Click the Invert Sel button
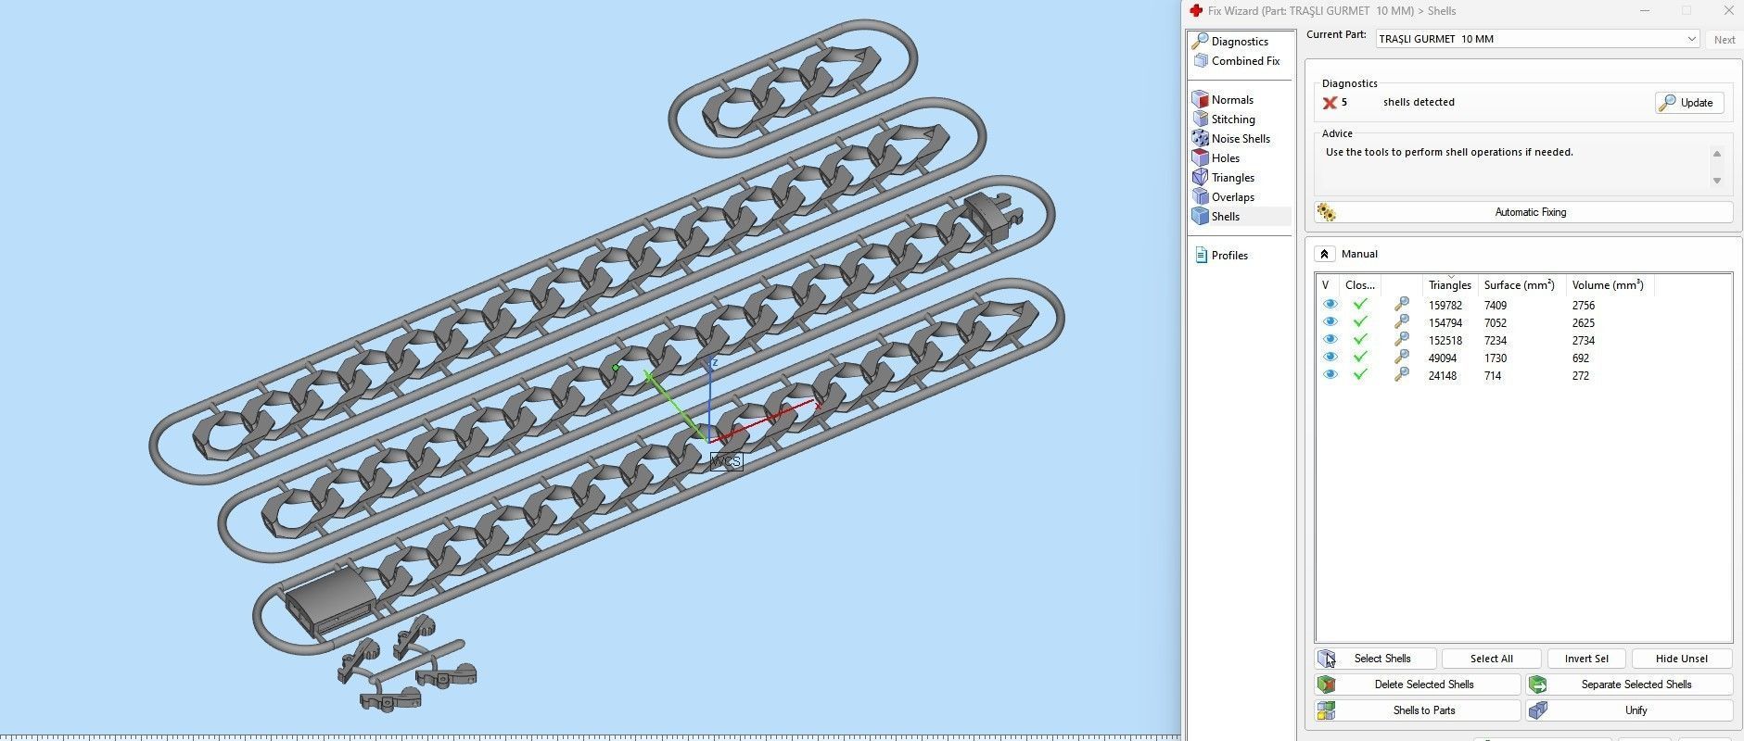The height and width of the screenshot is (741, 1744). coord(1585,659)
